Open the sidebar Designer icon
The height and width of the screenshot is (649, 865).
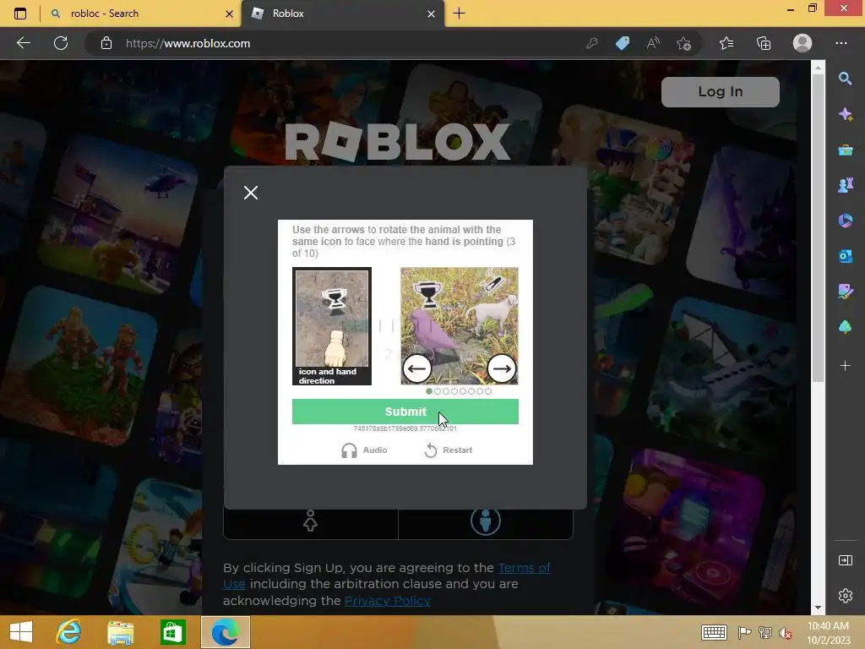tap(845, 292)
